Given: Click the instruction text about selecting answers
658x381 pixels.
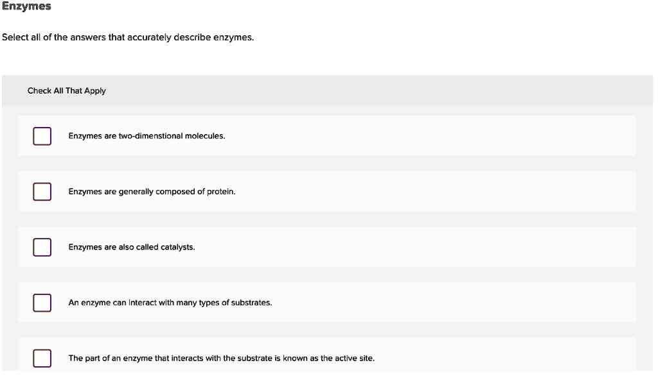Looking at the screenshot, I should [127, 37].
